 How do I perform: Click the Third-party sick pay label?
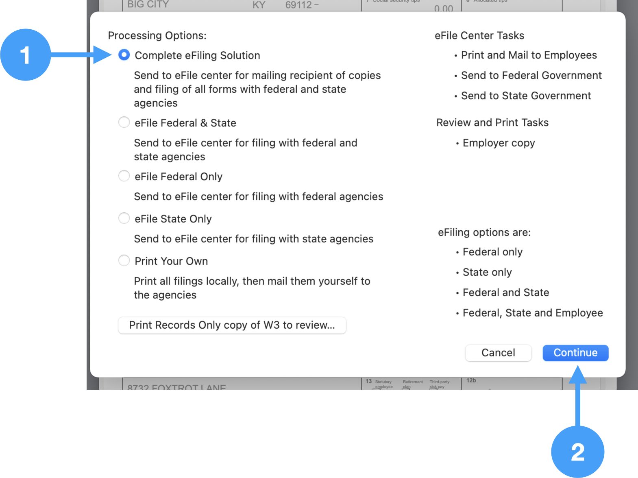point(439,384)
